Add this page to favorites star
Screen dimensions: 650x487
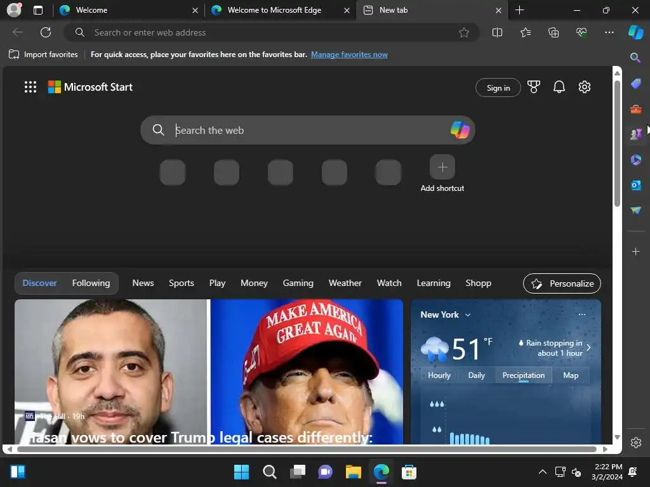(x=464, y=32)
